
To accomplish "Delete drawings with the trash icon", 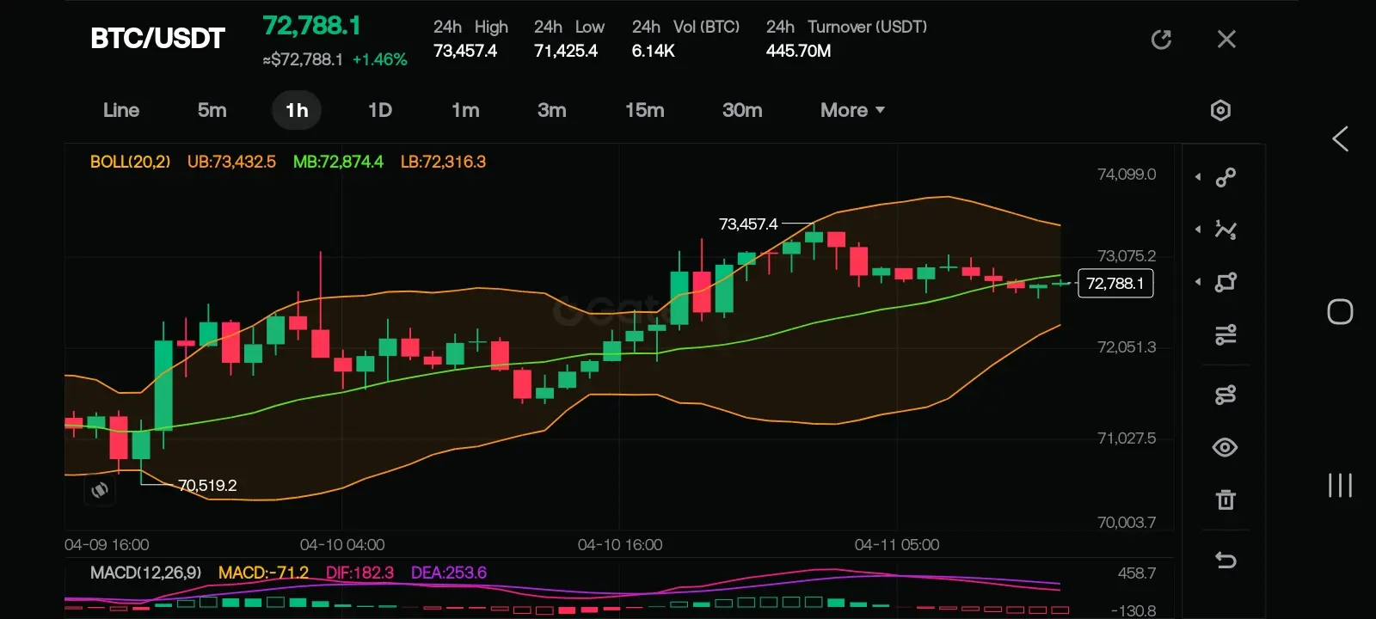I will pos(1225,499).
